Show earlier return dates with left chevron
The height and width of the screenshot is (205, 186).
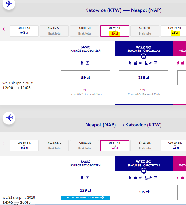[x=4, y=143]
